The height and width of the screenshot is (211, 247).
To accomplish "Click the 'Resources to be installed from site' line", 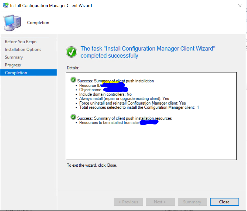I will click(x=109, y=123).
